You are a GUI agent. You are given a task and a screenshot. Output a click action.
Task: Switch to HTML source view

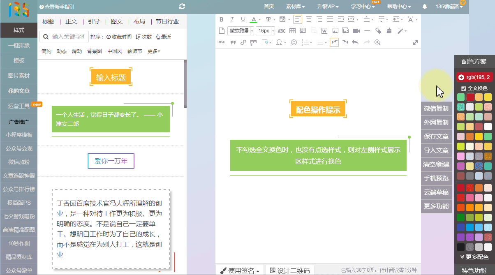click(x=221, y=42)
